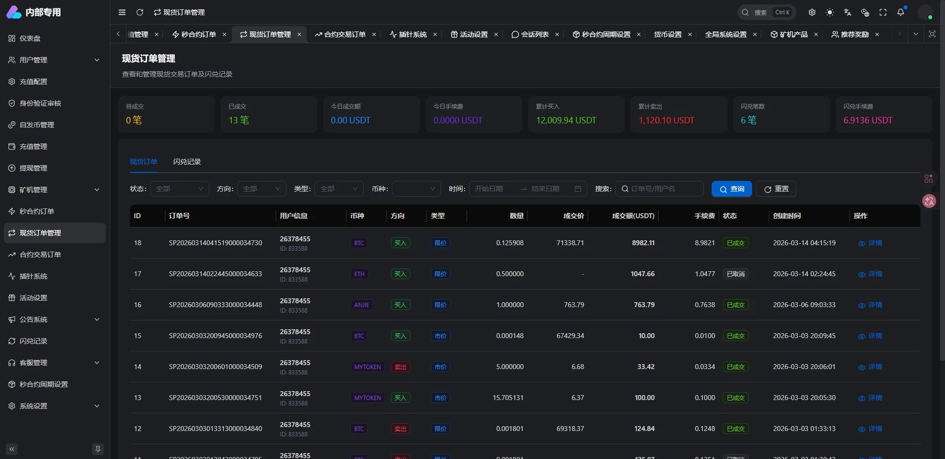Enter fullscreen mode icon in header
This screenshot has height=459, width=945.
point(883,12)
